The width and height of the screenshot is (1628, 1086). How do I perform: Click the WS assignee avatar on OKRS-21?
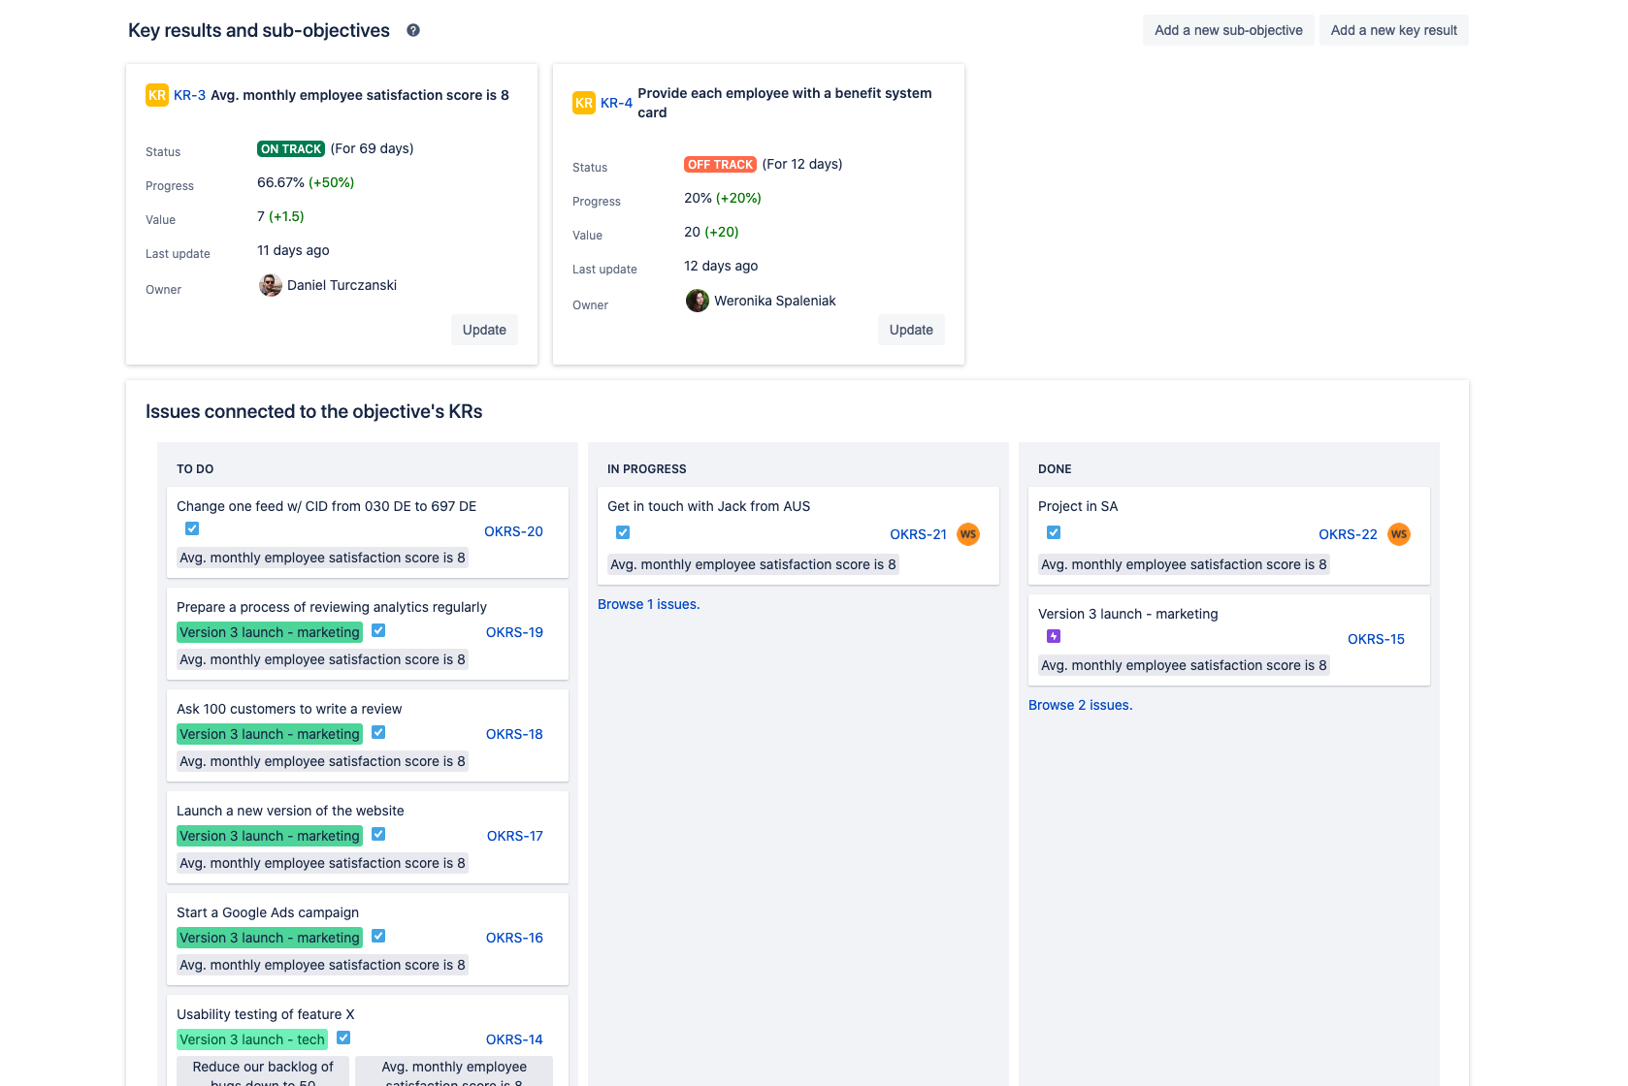point(967,534)
